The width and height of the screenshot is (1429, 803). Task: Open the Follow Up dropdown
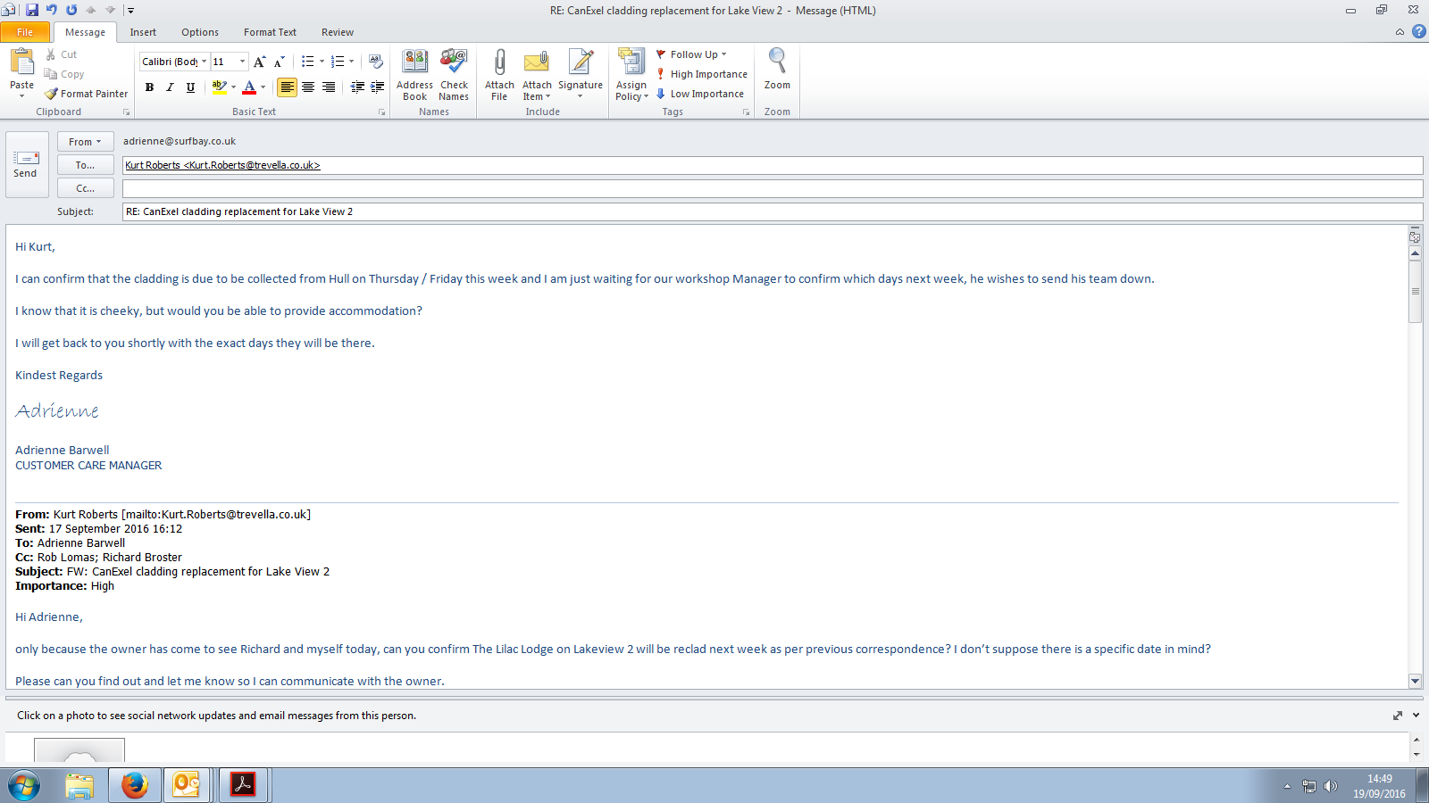pyautogui.click(x=694, y=54)
